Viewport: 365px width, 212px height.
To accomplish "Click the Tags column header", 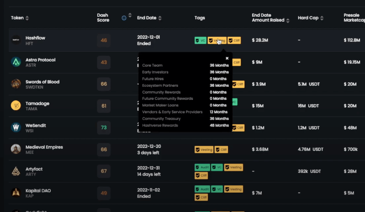I will click(200, 18).
